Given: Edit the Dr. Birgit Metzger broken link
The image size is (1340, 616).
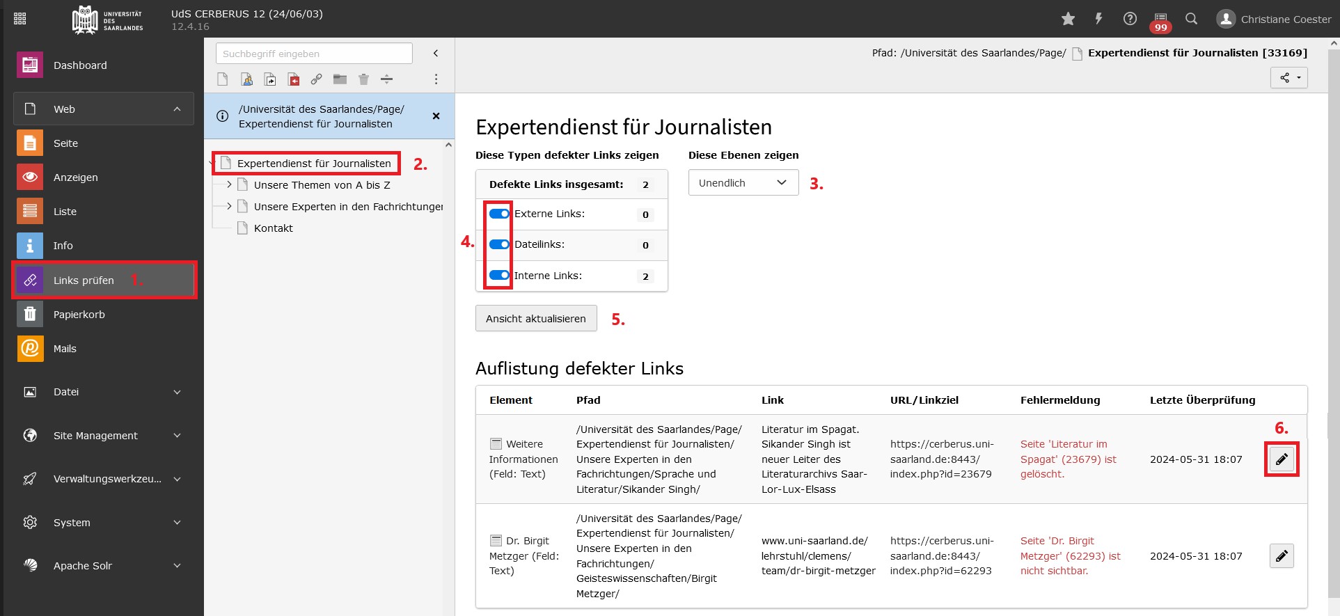Looking at the screenshot, I should click(1282, 556).
